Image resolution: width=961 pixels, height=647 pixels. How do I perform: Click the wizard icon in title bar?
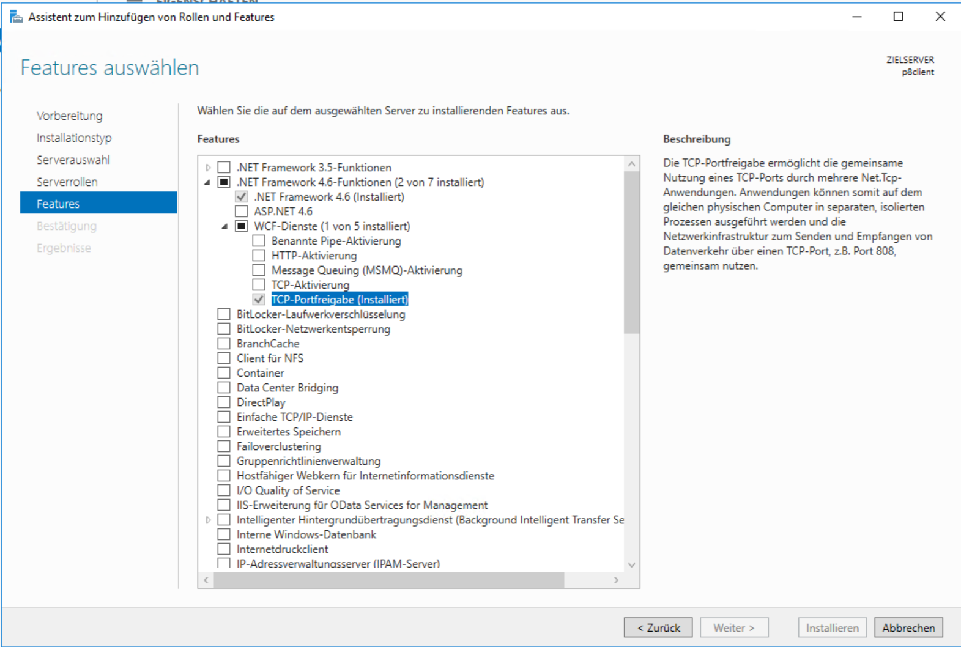[x=16, y=17]
